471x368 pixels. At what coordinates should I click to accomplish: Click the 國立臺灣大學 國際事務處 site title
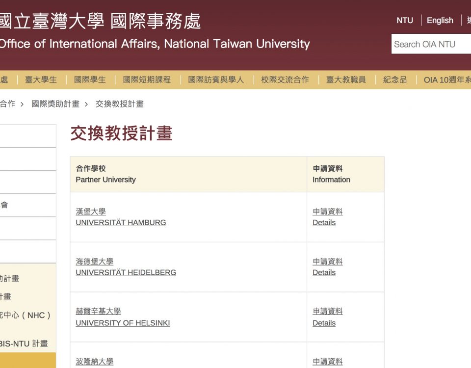click(x=100, y=21)
